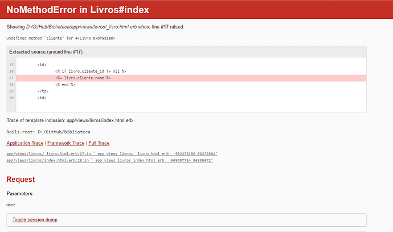This screenshot has height=232, width=393.
Task: Open the Application Trace link
Action: [25, 143]
